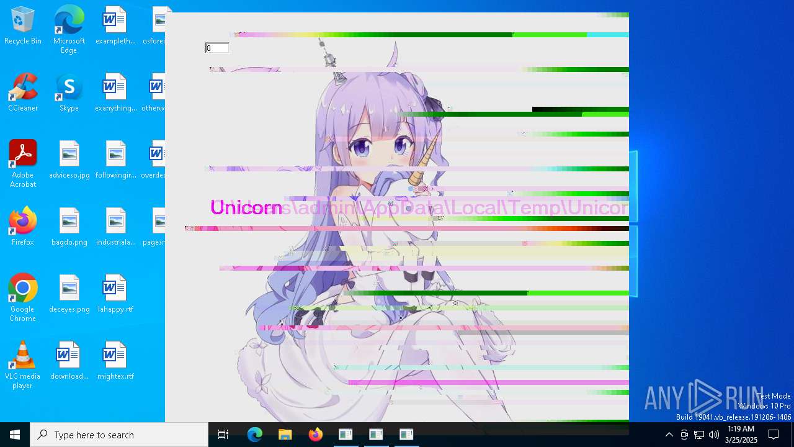Open Task View on the taskbar
The image size is (794, 447).
click(223, 435)
